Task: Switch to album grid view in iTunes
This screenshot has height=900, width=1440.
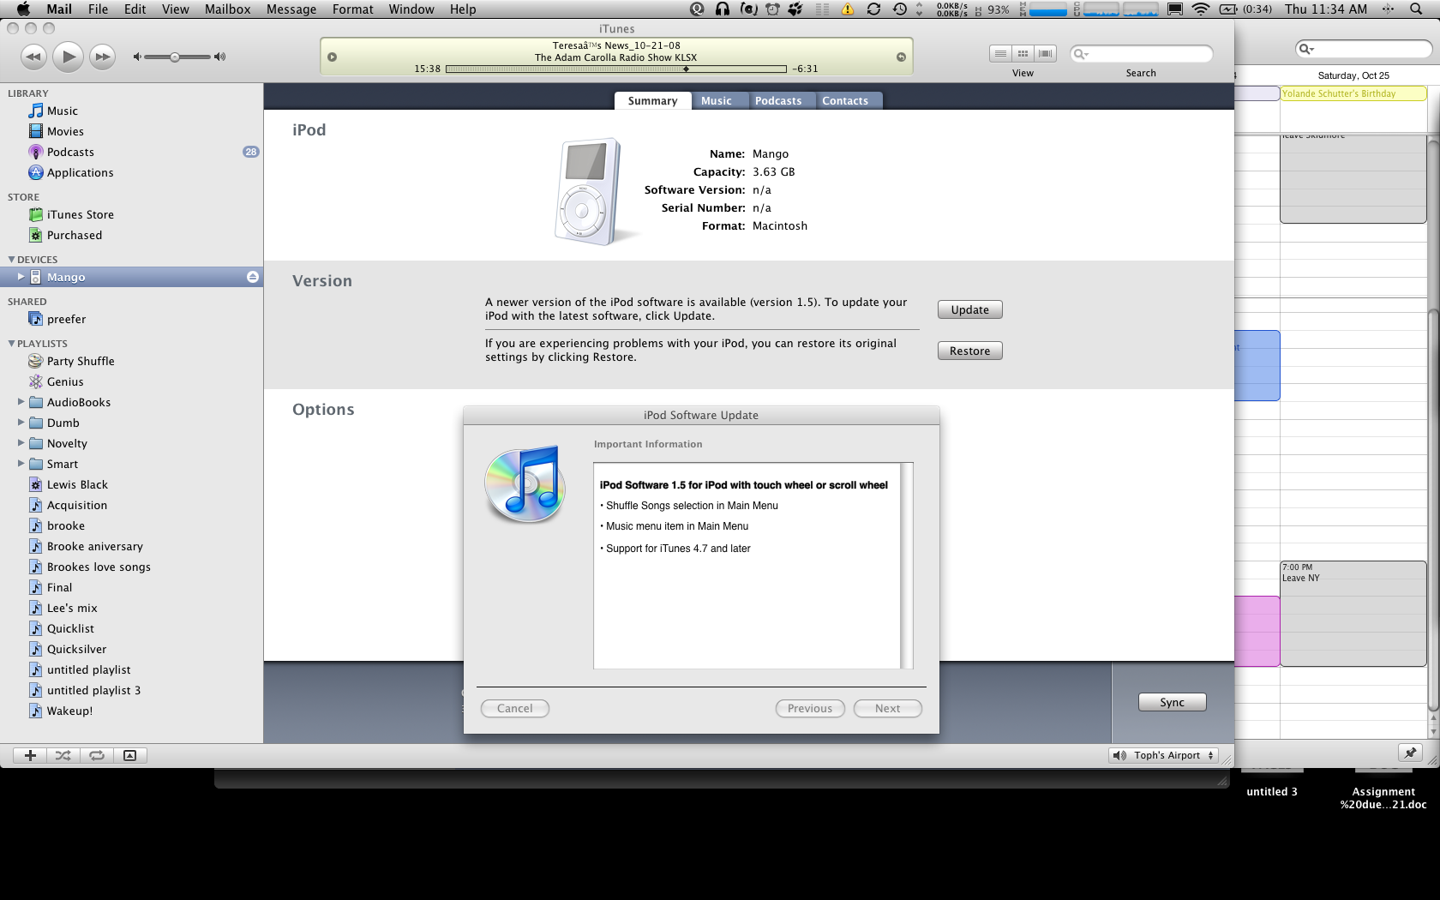Action: [1023, 53]
